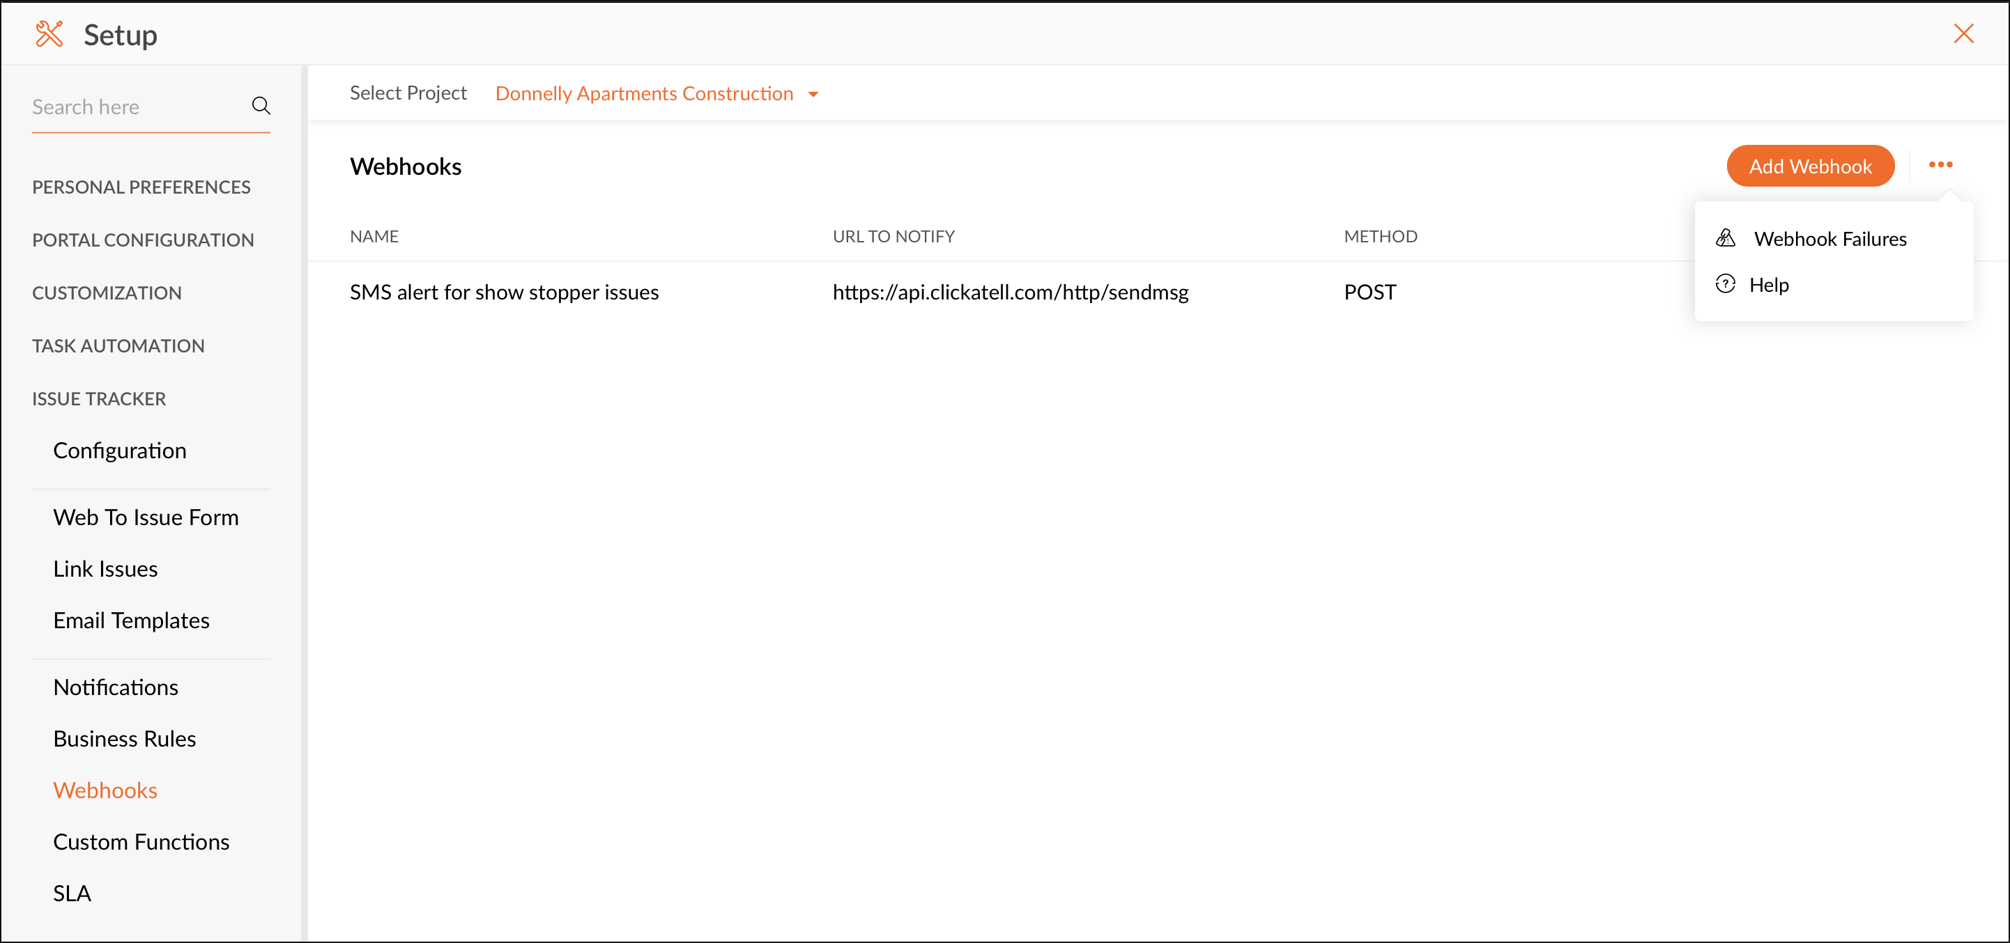
Task: Navigate to Email Templates page
Action: click(131, 620)
